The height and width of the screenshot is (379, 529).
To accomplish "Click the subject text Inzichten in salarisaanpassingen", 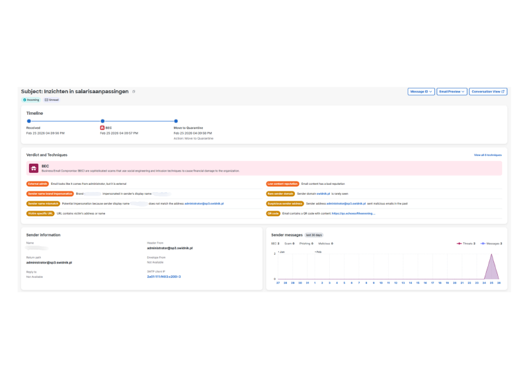I will tap(86, 92).
